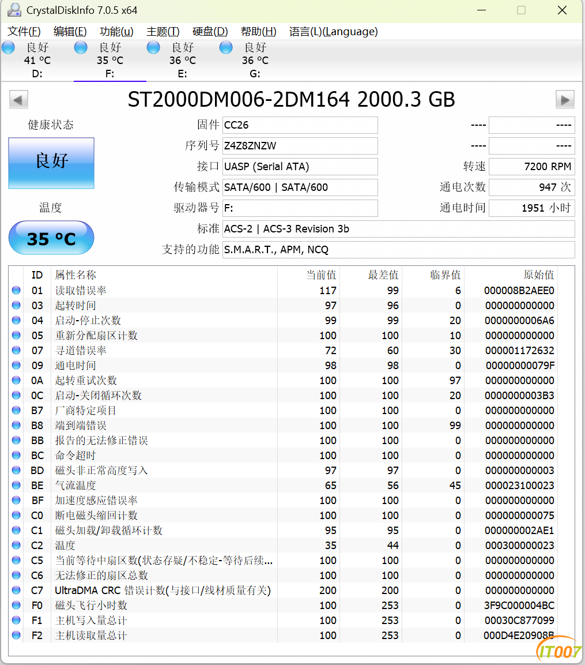This screenshot has width=585, height=665.
Task: Click status dot for attribute B8 端到端错误
Action: coord(16,425)
